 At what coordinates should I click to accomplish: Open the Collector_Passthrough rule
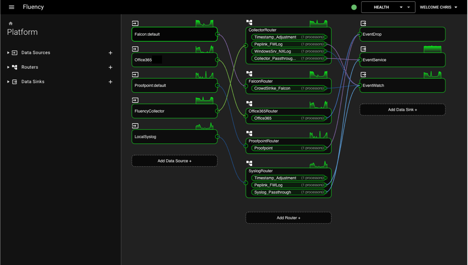tap(288, 59)
